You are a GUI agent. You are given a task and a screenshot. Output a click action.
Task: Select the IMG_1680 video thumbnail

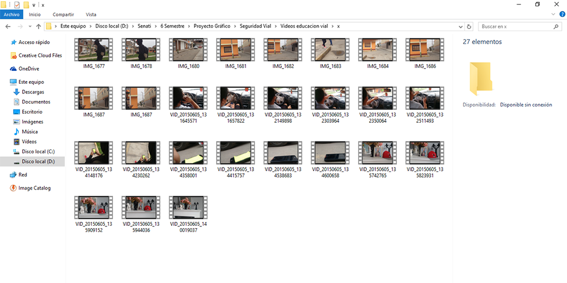[x=188, y=49]
